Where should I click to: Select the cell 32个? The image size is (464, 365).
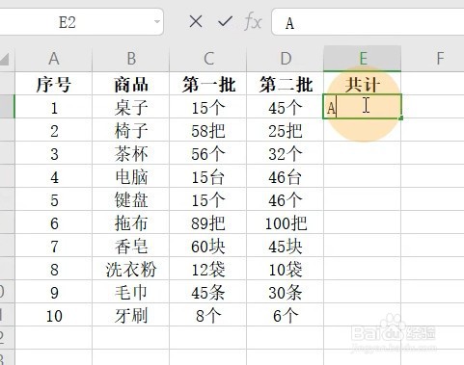(286, 153)
